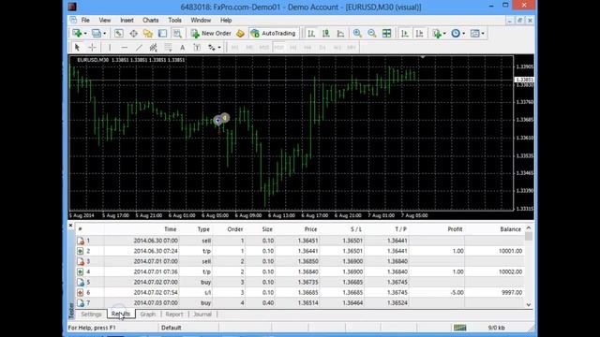Viewport: 600px width, 337px height.
Task: Open the chart Templates icon
Action: point(474,34)
